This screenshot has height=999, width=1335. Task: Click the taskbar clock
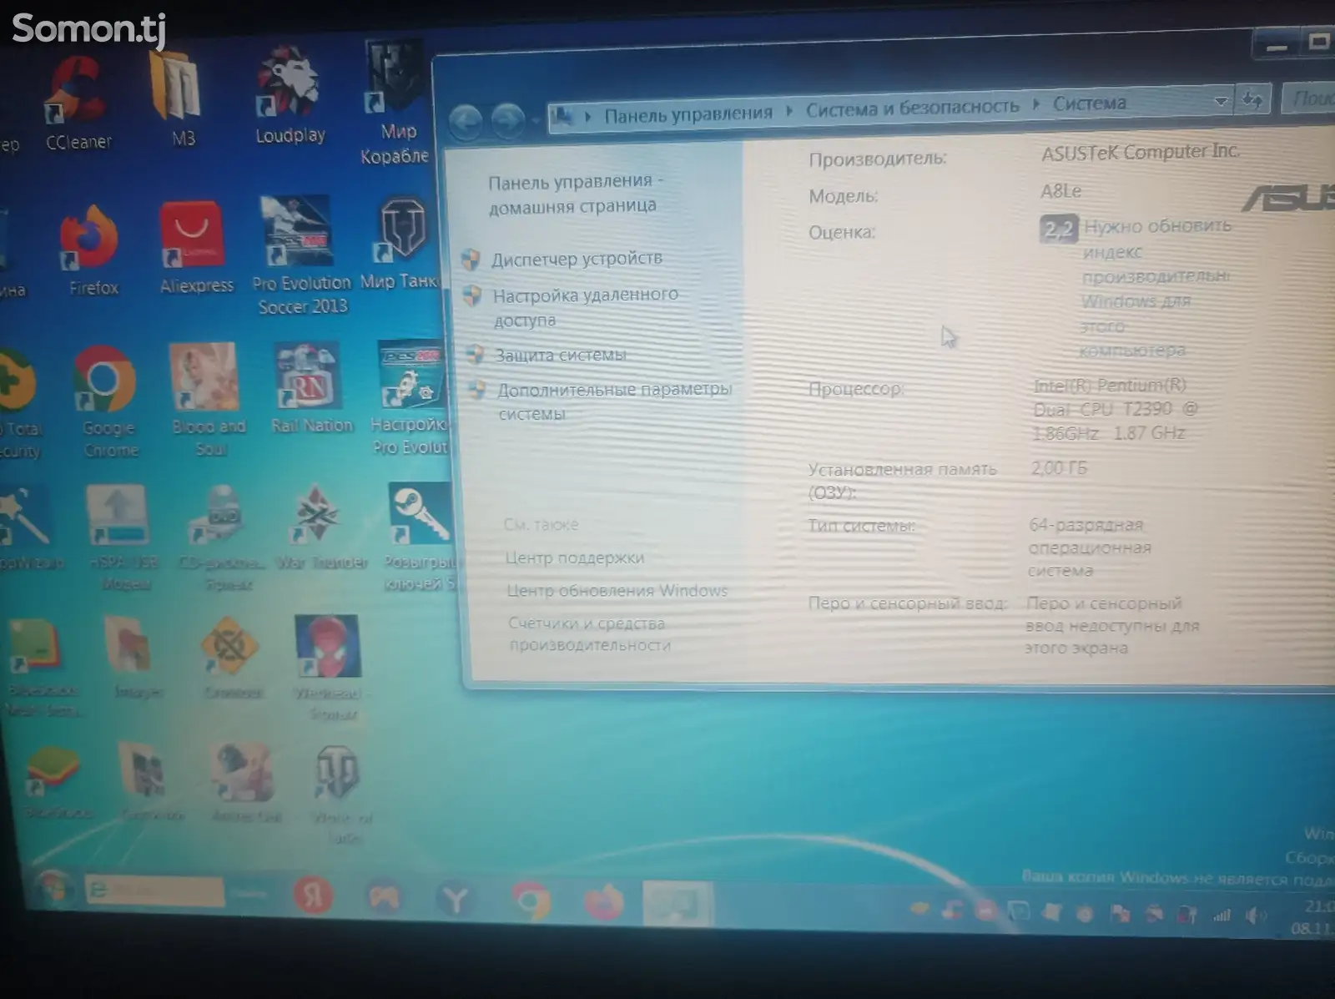pyautogui.click(x=1315, y=916)
